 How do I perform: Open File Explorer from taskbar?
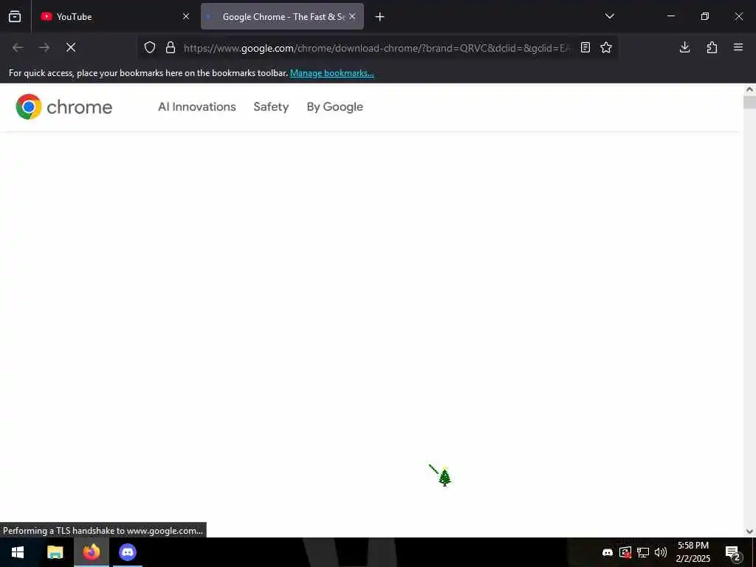point(55,552)
